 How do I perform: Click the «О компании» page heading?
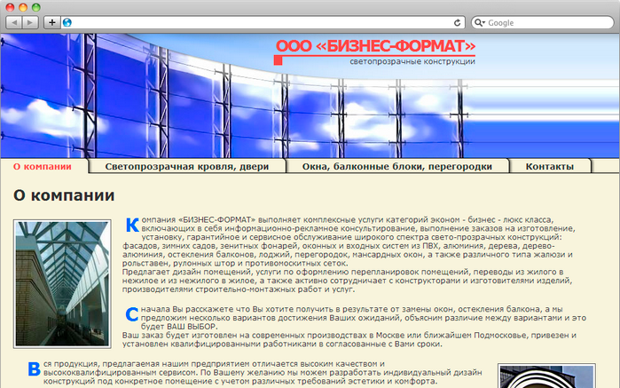coord(64,195)
